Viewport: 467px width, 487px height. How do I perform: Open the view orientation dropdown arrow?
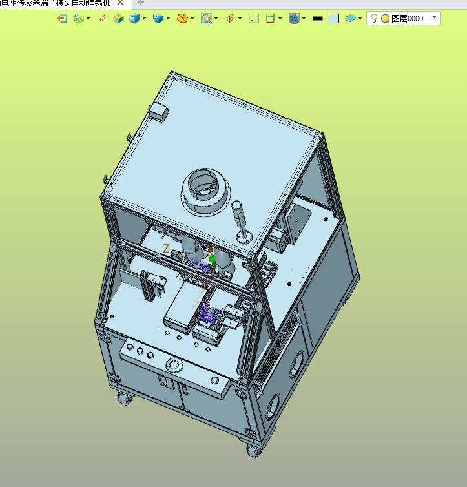[169, 19]
